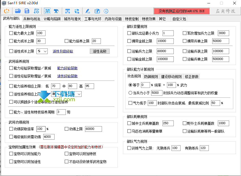Tick 运输队耗粮等同一般部队 checkbox

(x=184, y=131)
